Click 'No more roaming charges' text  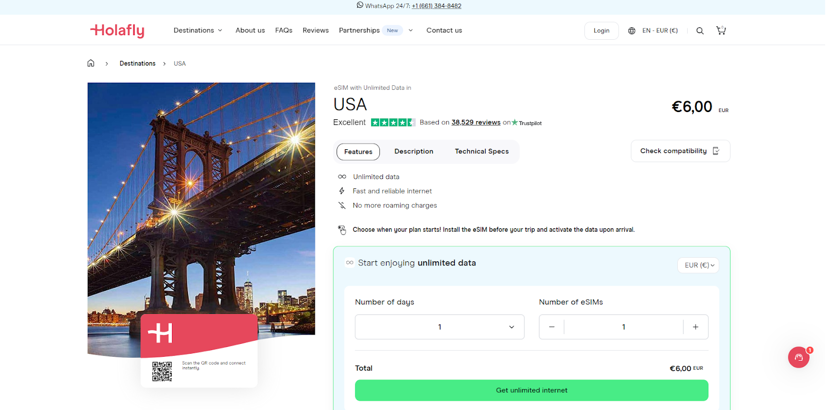(395, 206)
